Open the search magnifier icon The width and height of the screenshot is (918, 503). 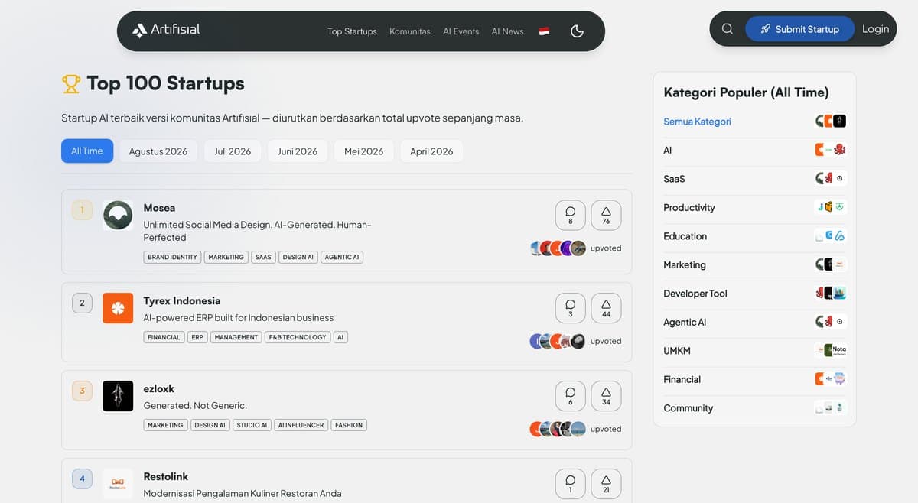coord(728,29)
